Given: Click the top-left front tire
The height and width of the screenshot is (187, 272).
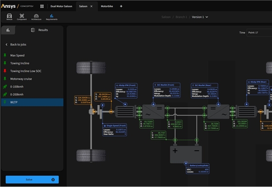Looking at the screenshot, I should point(91,67).
